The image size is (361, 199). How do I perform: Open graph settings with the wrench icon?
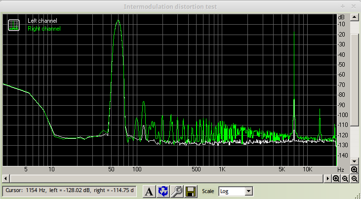coord(177,192)
